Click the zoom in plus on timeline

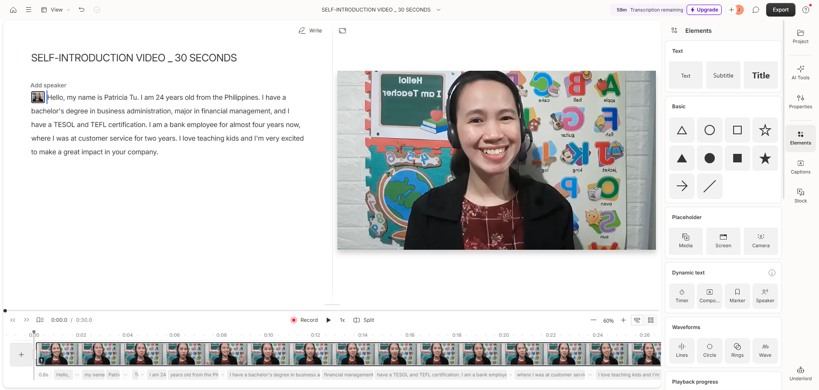[623, 320]
